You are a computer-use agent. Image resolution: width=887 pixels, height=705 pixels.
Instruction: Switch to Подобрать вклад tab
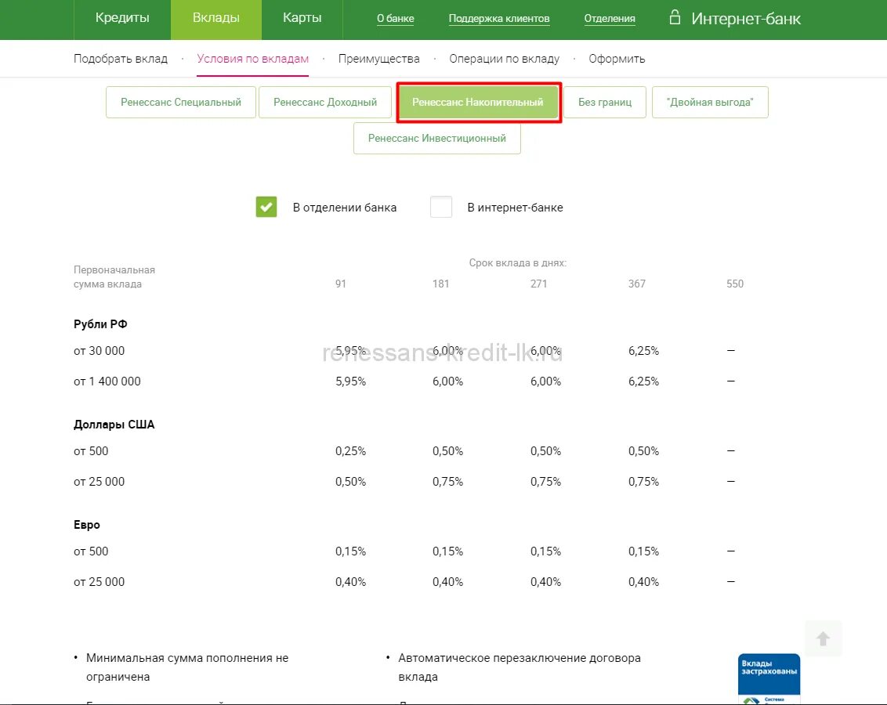tap(121, 59)
